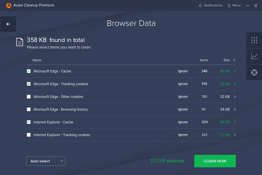Image resolution: width=262 pixels, height=175 pixels.
Task: Select the Internet Explorer - Tracking cookies label
Action: tap(62, 135)
